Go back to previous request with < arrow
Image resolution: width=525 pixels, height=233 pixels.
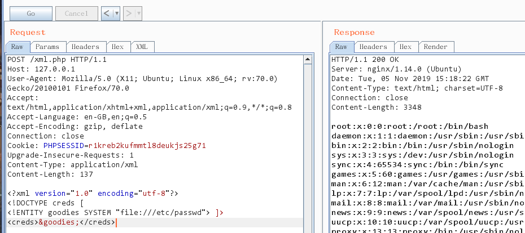[107, 14]
